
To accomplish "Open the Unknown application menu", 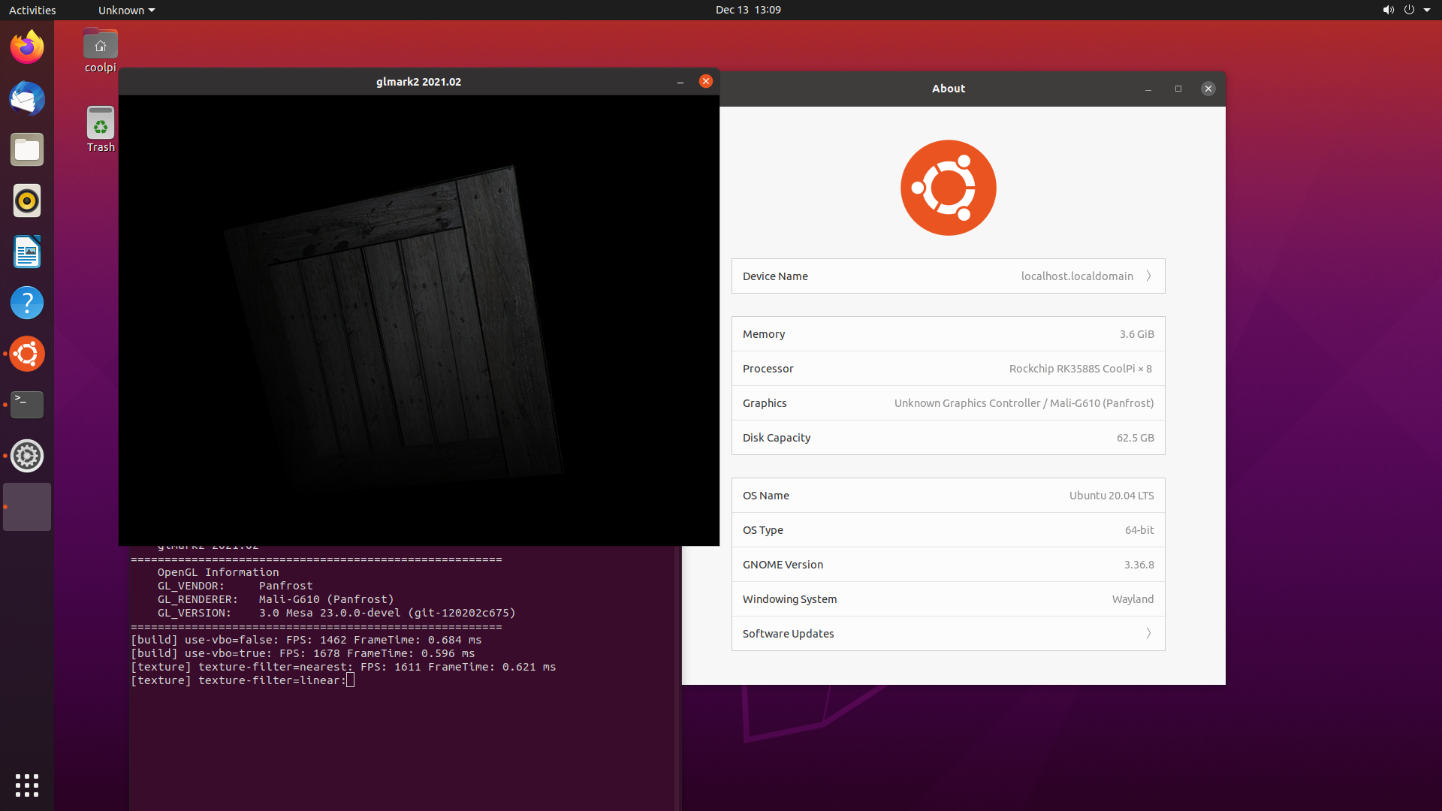I will [x=126, y=10].
